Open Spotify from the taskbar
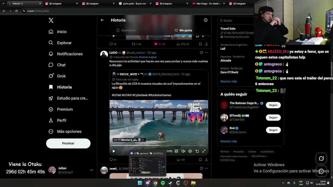Viewport: 333px width, 187px height. [163, 183]
